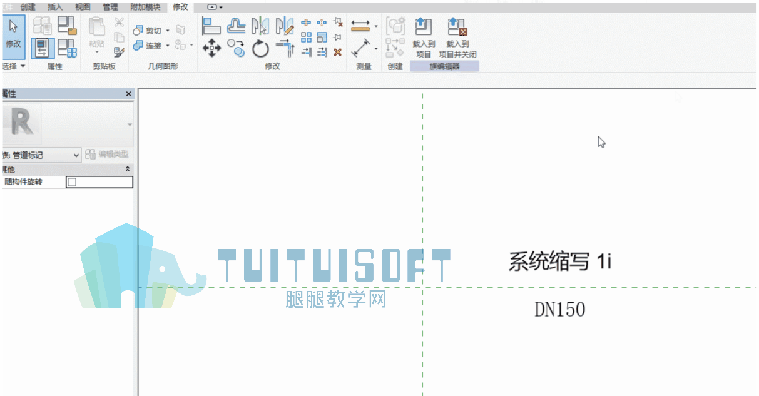
Task: Select the 系统缩写 1i label
Action: tap(560, 261)
